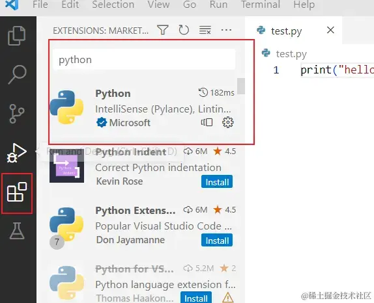Click the Popular Visual Studio Code description
This screenshot has height=303, width=374.
164,226
